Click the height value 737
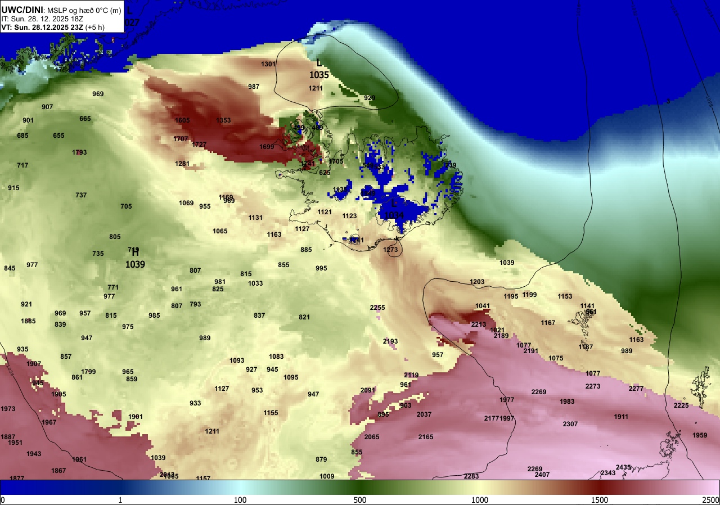The height and width of the screenshot is (505, 720). pos(81,195)
